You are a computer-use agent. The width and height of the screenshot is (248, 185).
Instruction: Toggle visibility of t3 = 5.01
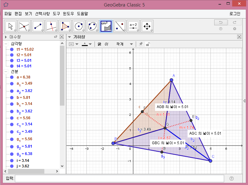pos(12,61)
